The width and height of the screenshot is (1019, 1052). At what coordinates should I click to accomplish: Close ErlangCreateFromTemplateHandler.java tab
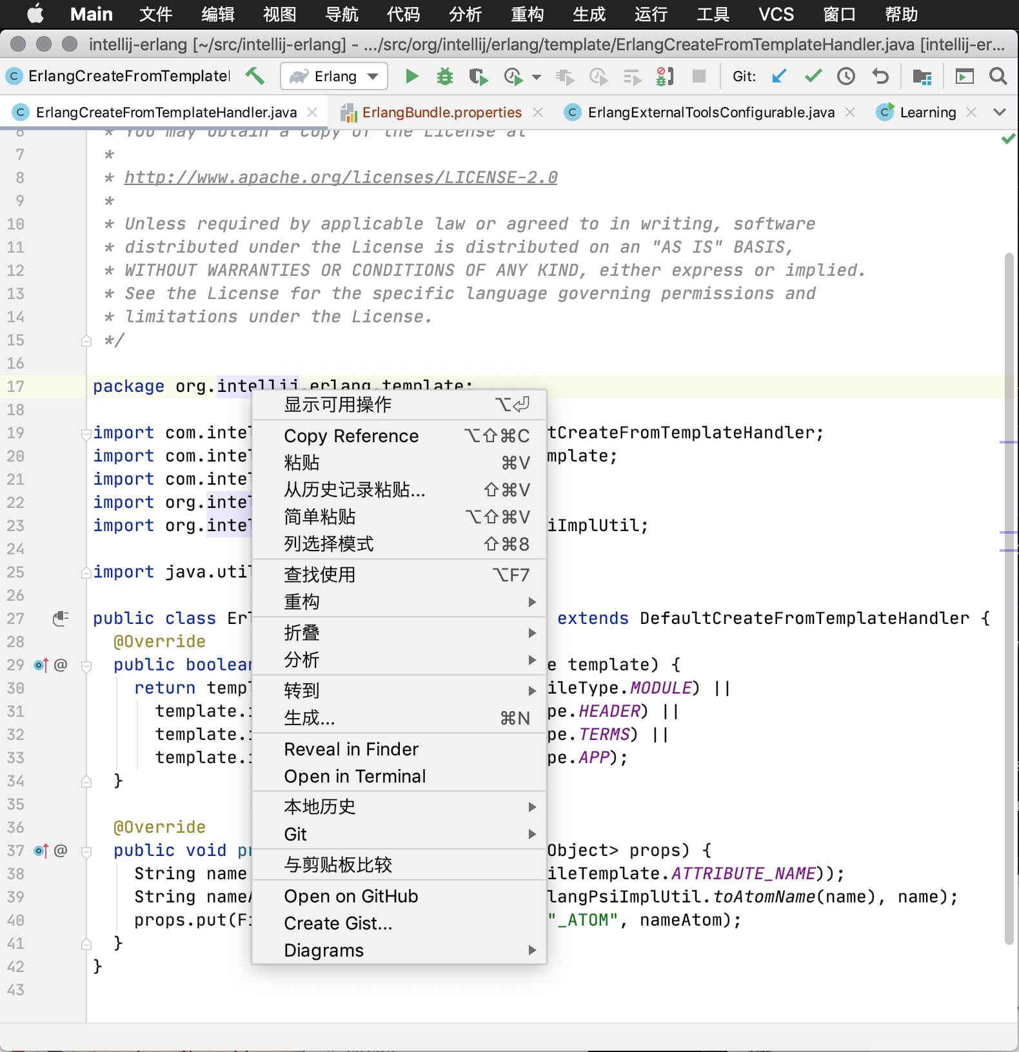[x=313, y=112]
